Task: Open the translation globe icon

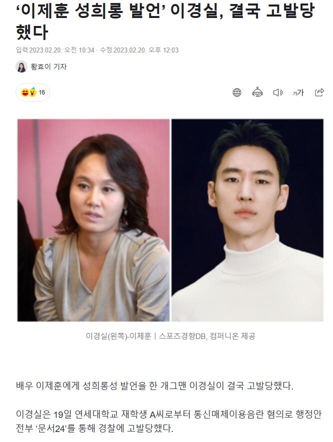Action: click(237, 92)
